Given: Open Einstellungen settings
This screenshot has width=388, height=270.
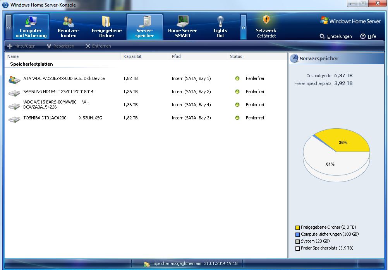Looking at the screenshot, I should pyautogui.click(x=336, y=37).
